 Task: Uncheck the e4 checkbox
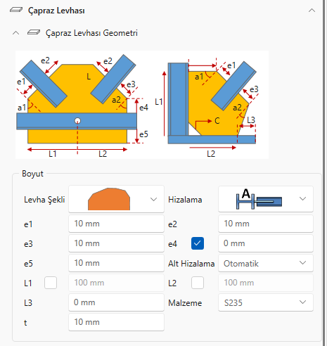pos(198,243)
